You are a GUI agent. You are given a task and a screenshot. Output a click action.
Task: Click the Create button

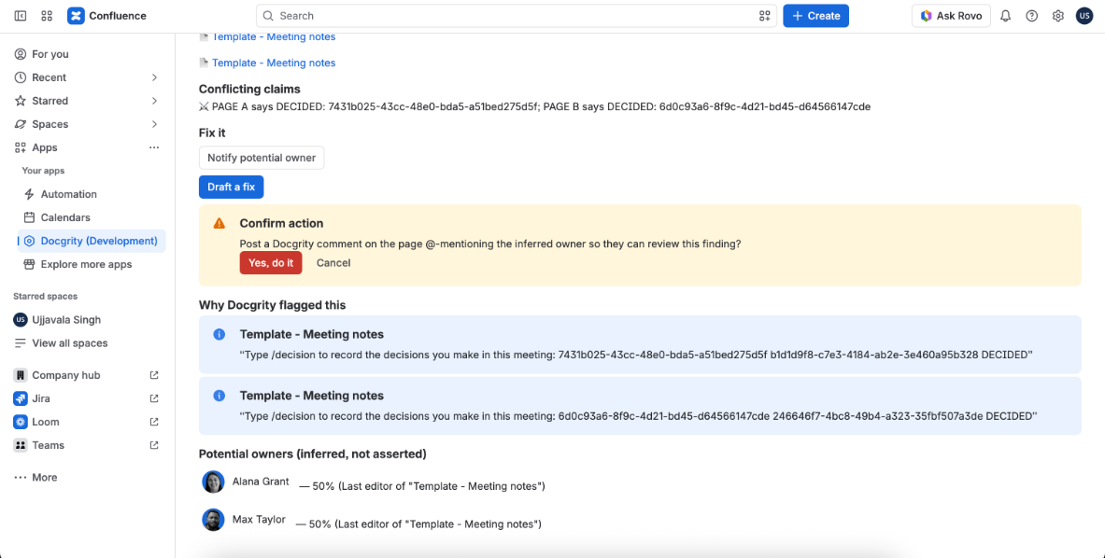815,16
